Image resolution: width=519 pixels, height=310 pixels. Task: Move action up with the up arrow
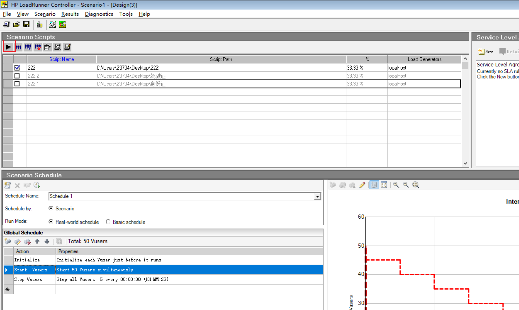click(37, 241)
